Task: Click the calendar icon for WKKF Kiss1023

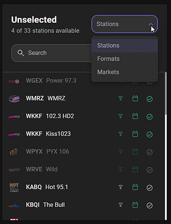Action: [x=135, y=134]
